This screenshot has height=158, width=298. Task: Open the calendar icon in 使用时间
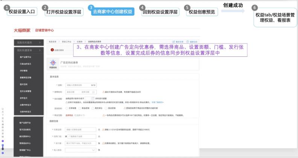point(93,92)
